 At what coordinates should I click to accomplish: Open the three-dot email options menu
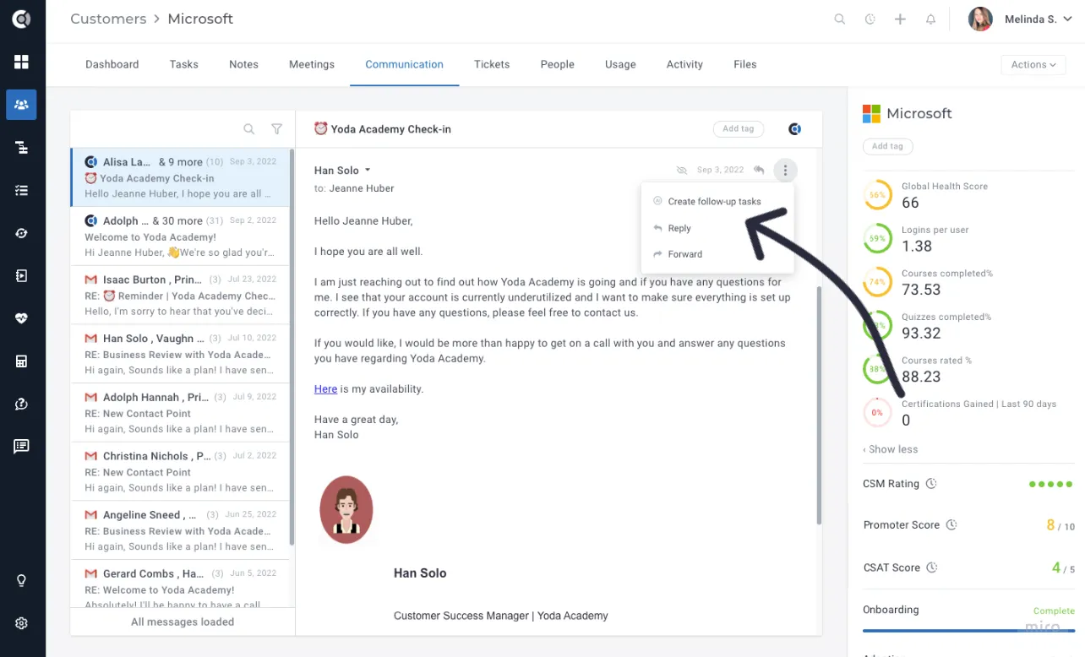785,171
